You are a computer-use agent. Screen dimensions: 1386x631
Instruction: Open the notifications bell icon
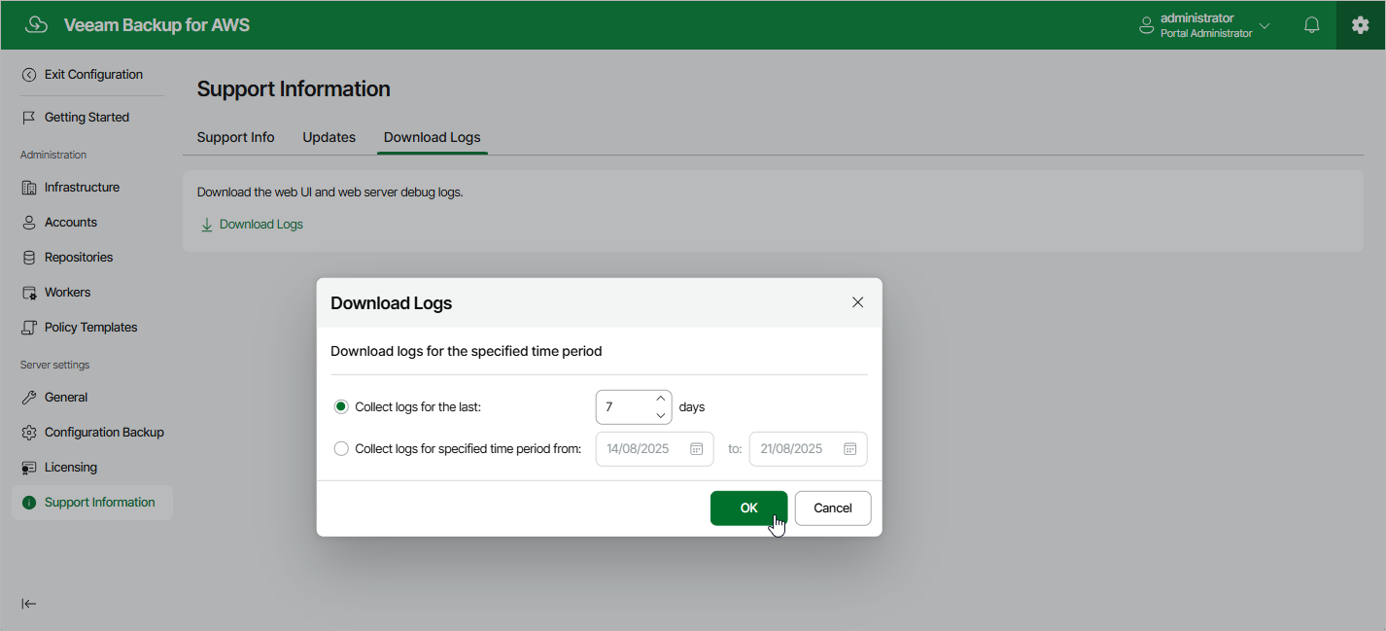tap(1311, 25)
